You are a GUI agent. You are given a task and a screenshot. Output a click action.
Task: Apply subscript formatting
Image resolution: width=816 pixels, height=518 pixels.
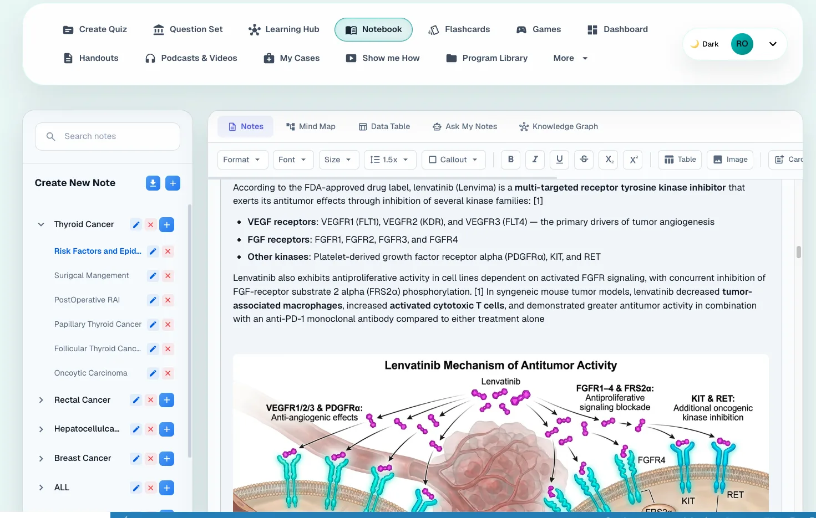click(x=609, y=160)
